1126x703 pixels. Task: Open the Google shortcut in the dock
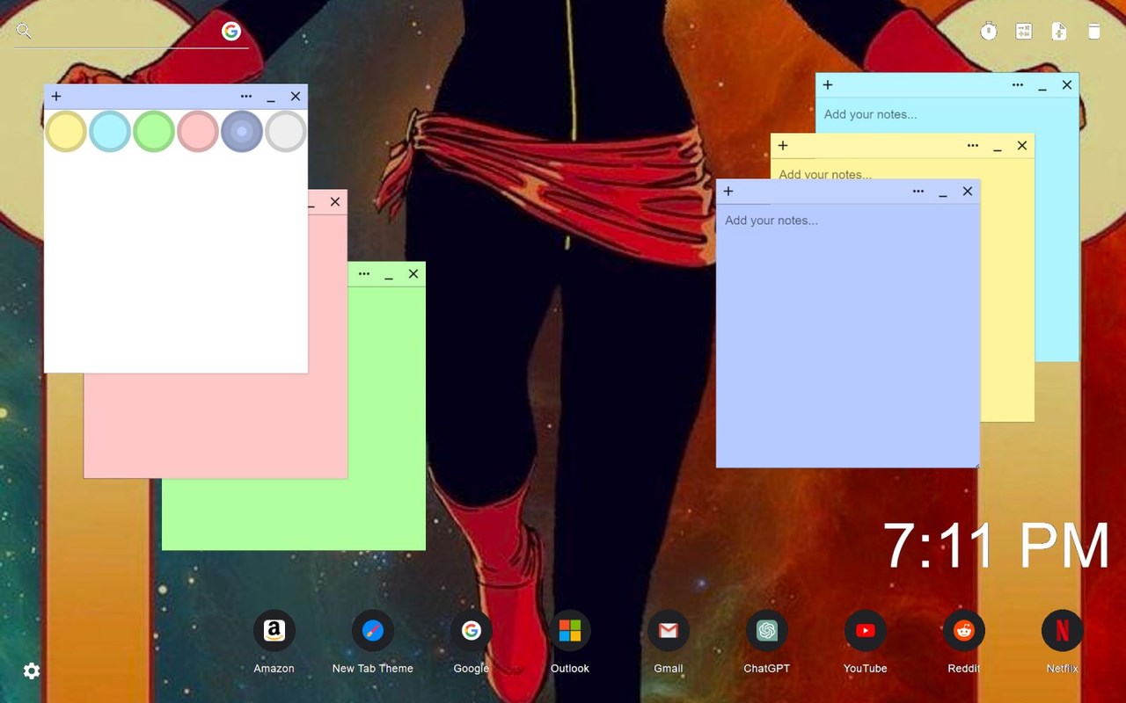pyautogui.click(x=472, y=630)
